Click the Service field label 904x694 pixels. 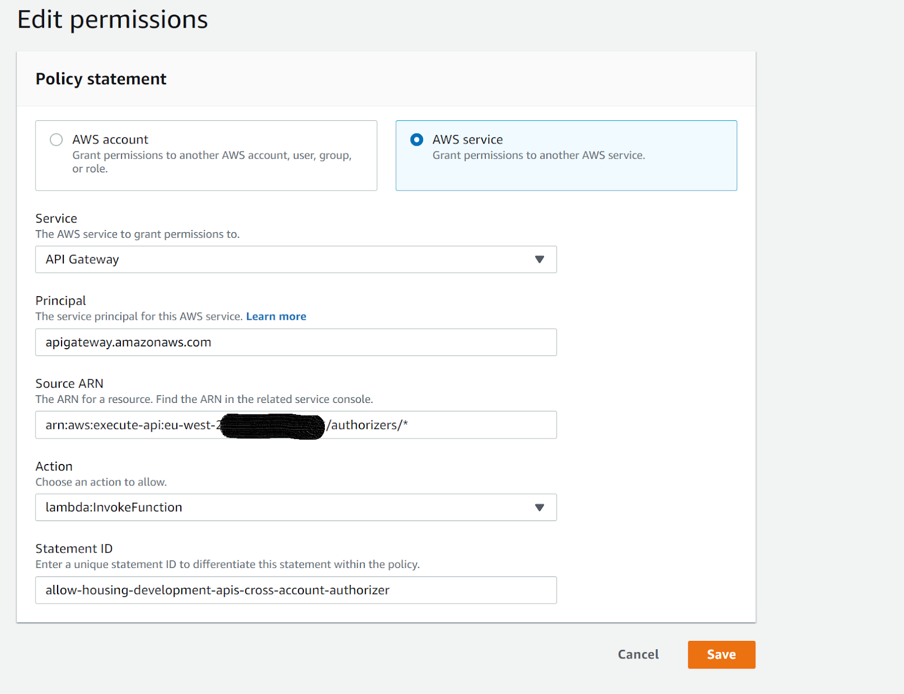(56, 218)
